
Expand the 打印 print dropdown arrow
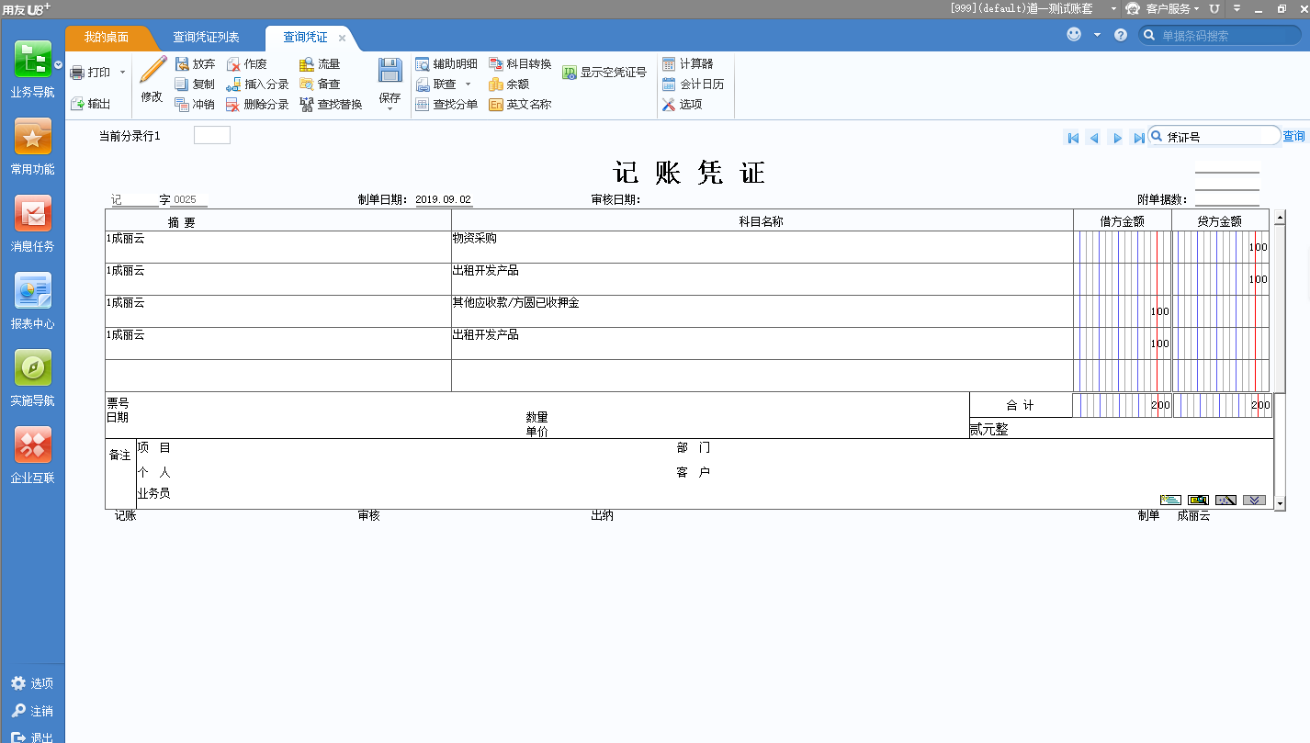click(120, 71)
